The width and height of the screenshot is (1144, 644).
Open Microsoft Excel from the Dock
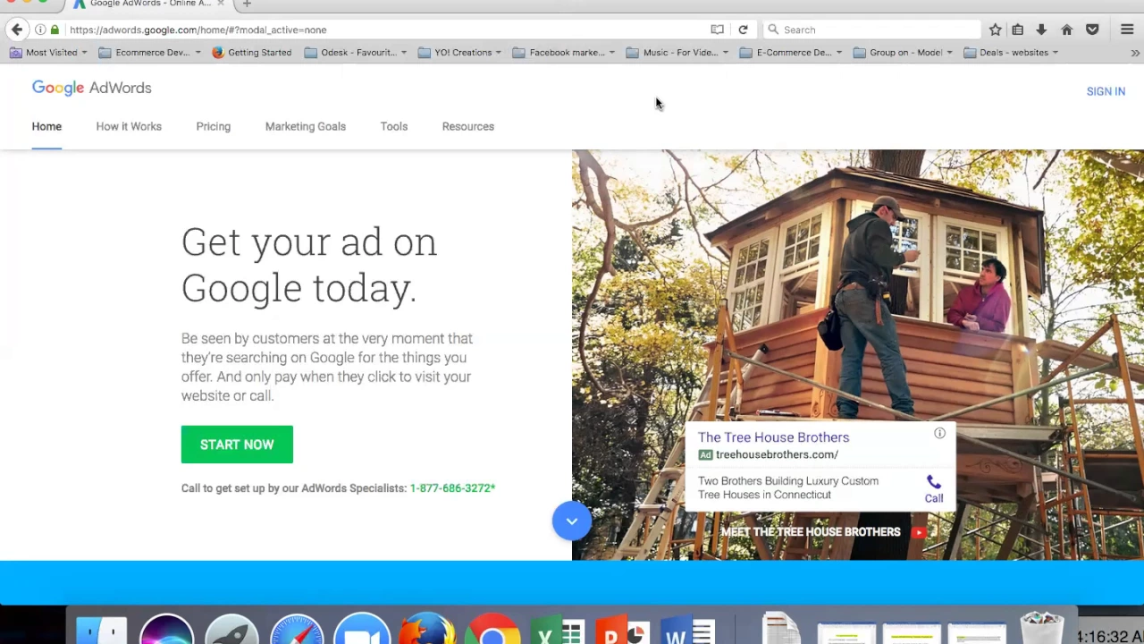[x=559, y=631]
